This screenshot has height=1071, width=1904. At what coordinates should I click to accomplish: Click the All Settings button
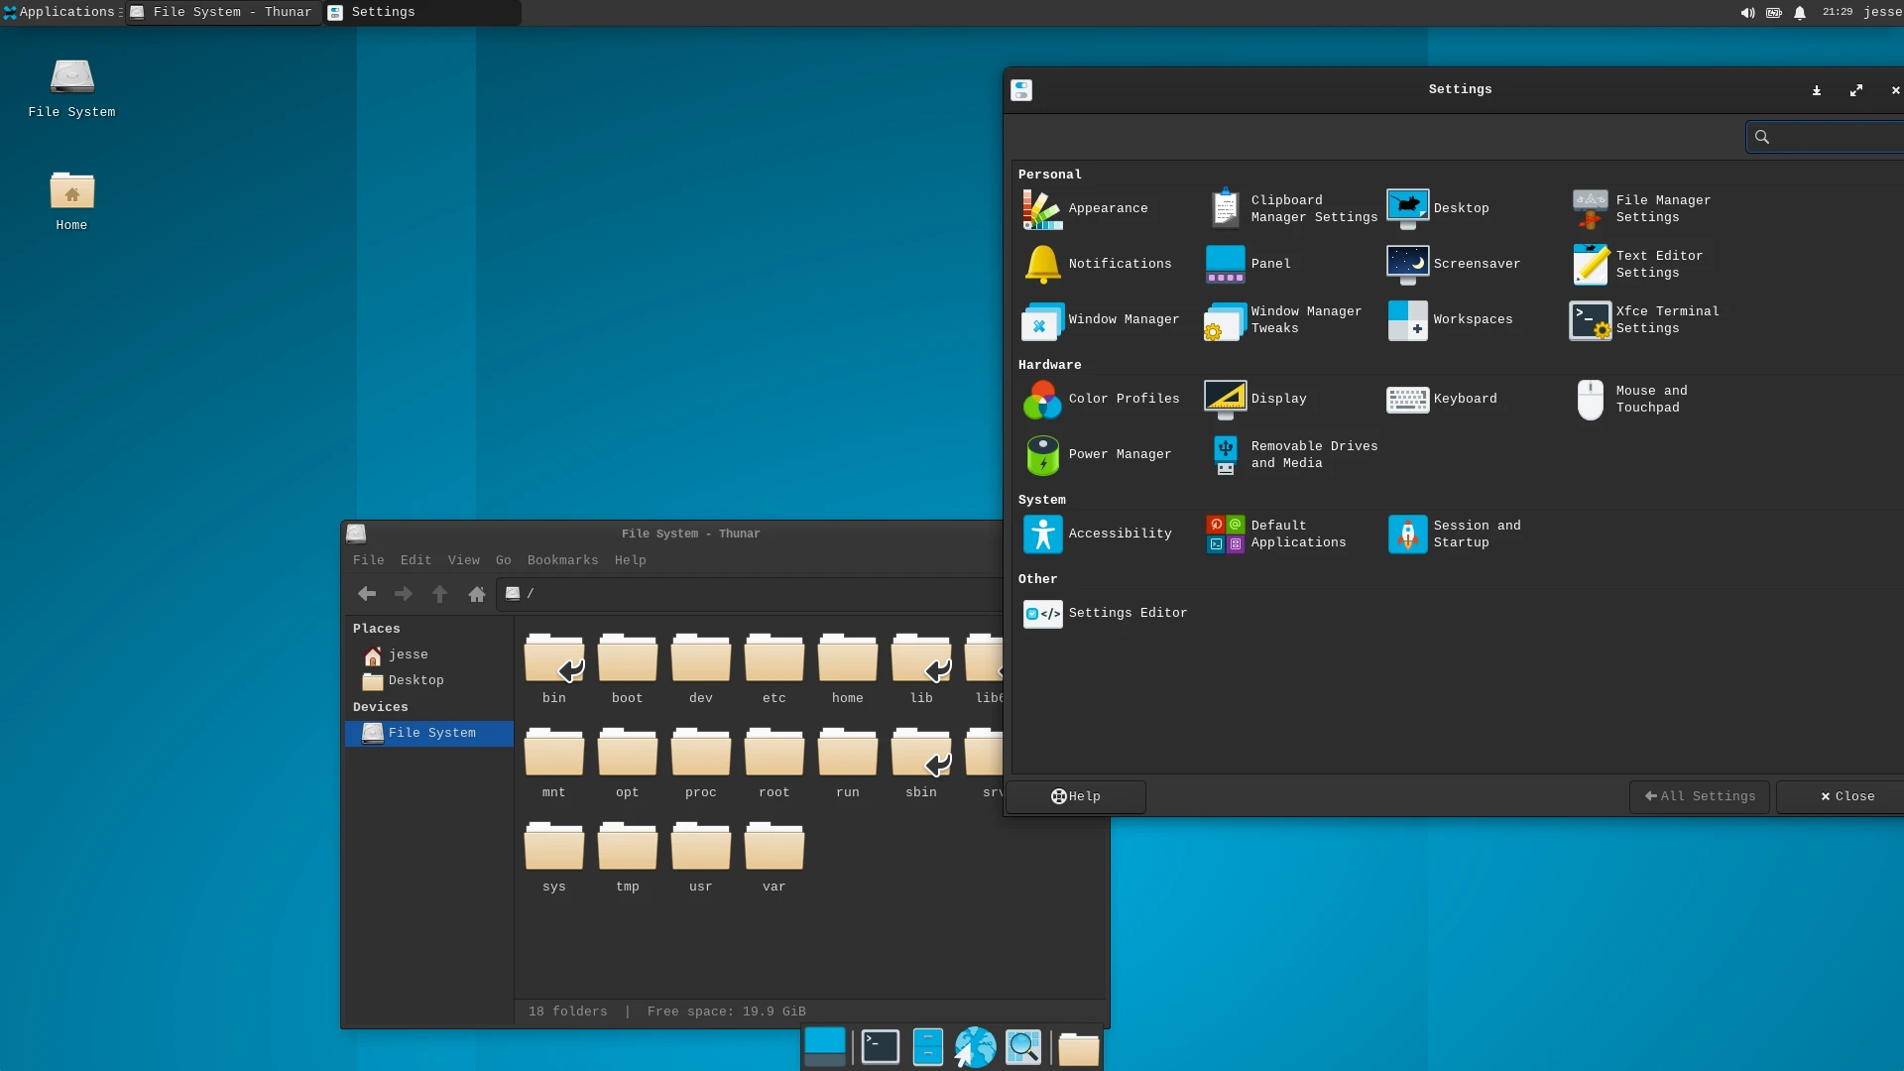coord(1699,796)
